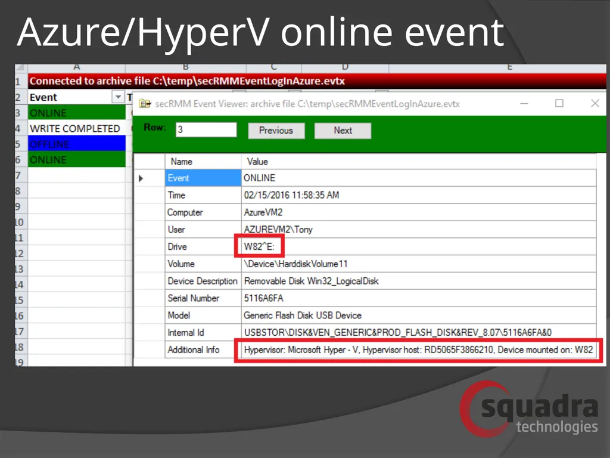Select the OFFLINE cell in row 5
This screenshot has width=610, height=458.
[77, 144]
